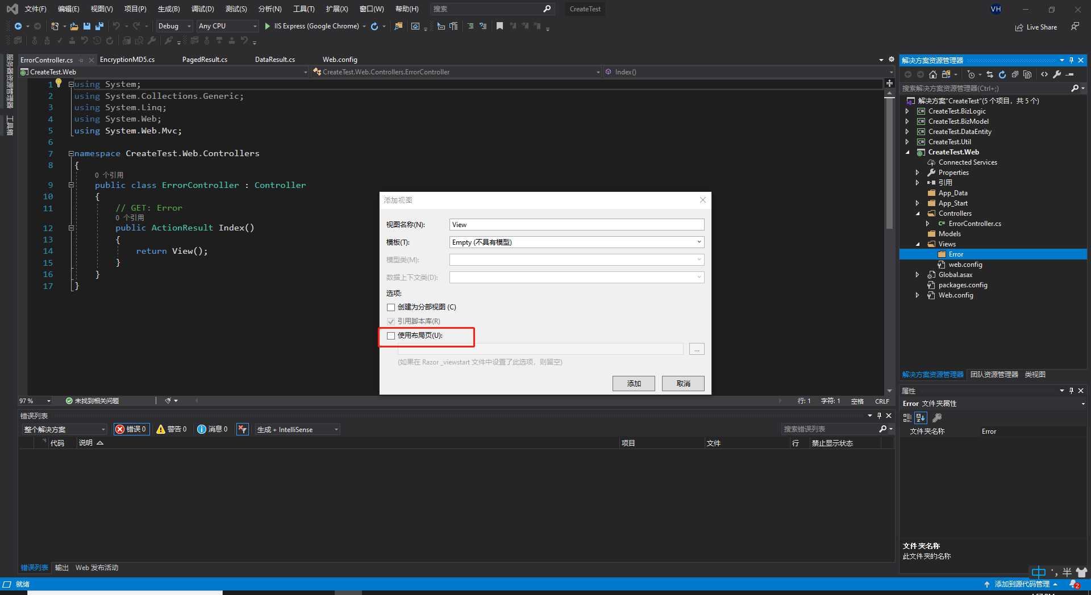Click the Cancel button in the dialog
1091x595 pixels.
coord(683,384)
